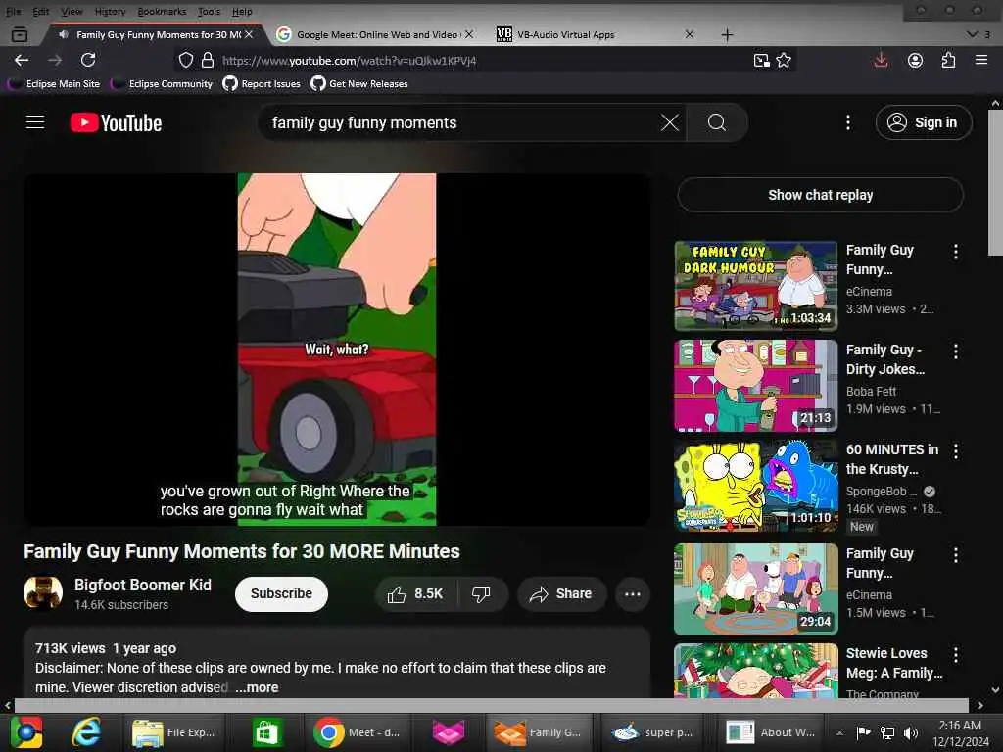
Task: Open Bigfoot Boomer Kid channel avatar
Action: click(x=43, y=592)
